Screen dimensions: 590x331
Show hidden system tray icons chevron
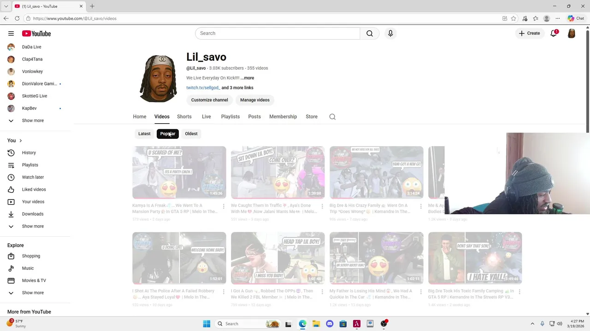[x=532, y=324]
